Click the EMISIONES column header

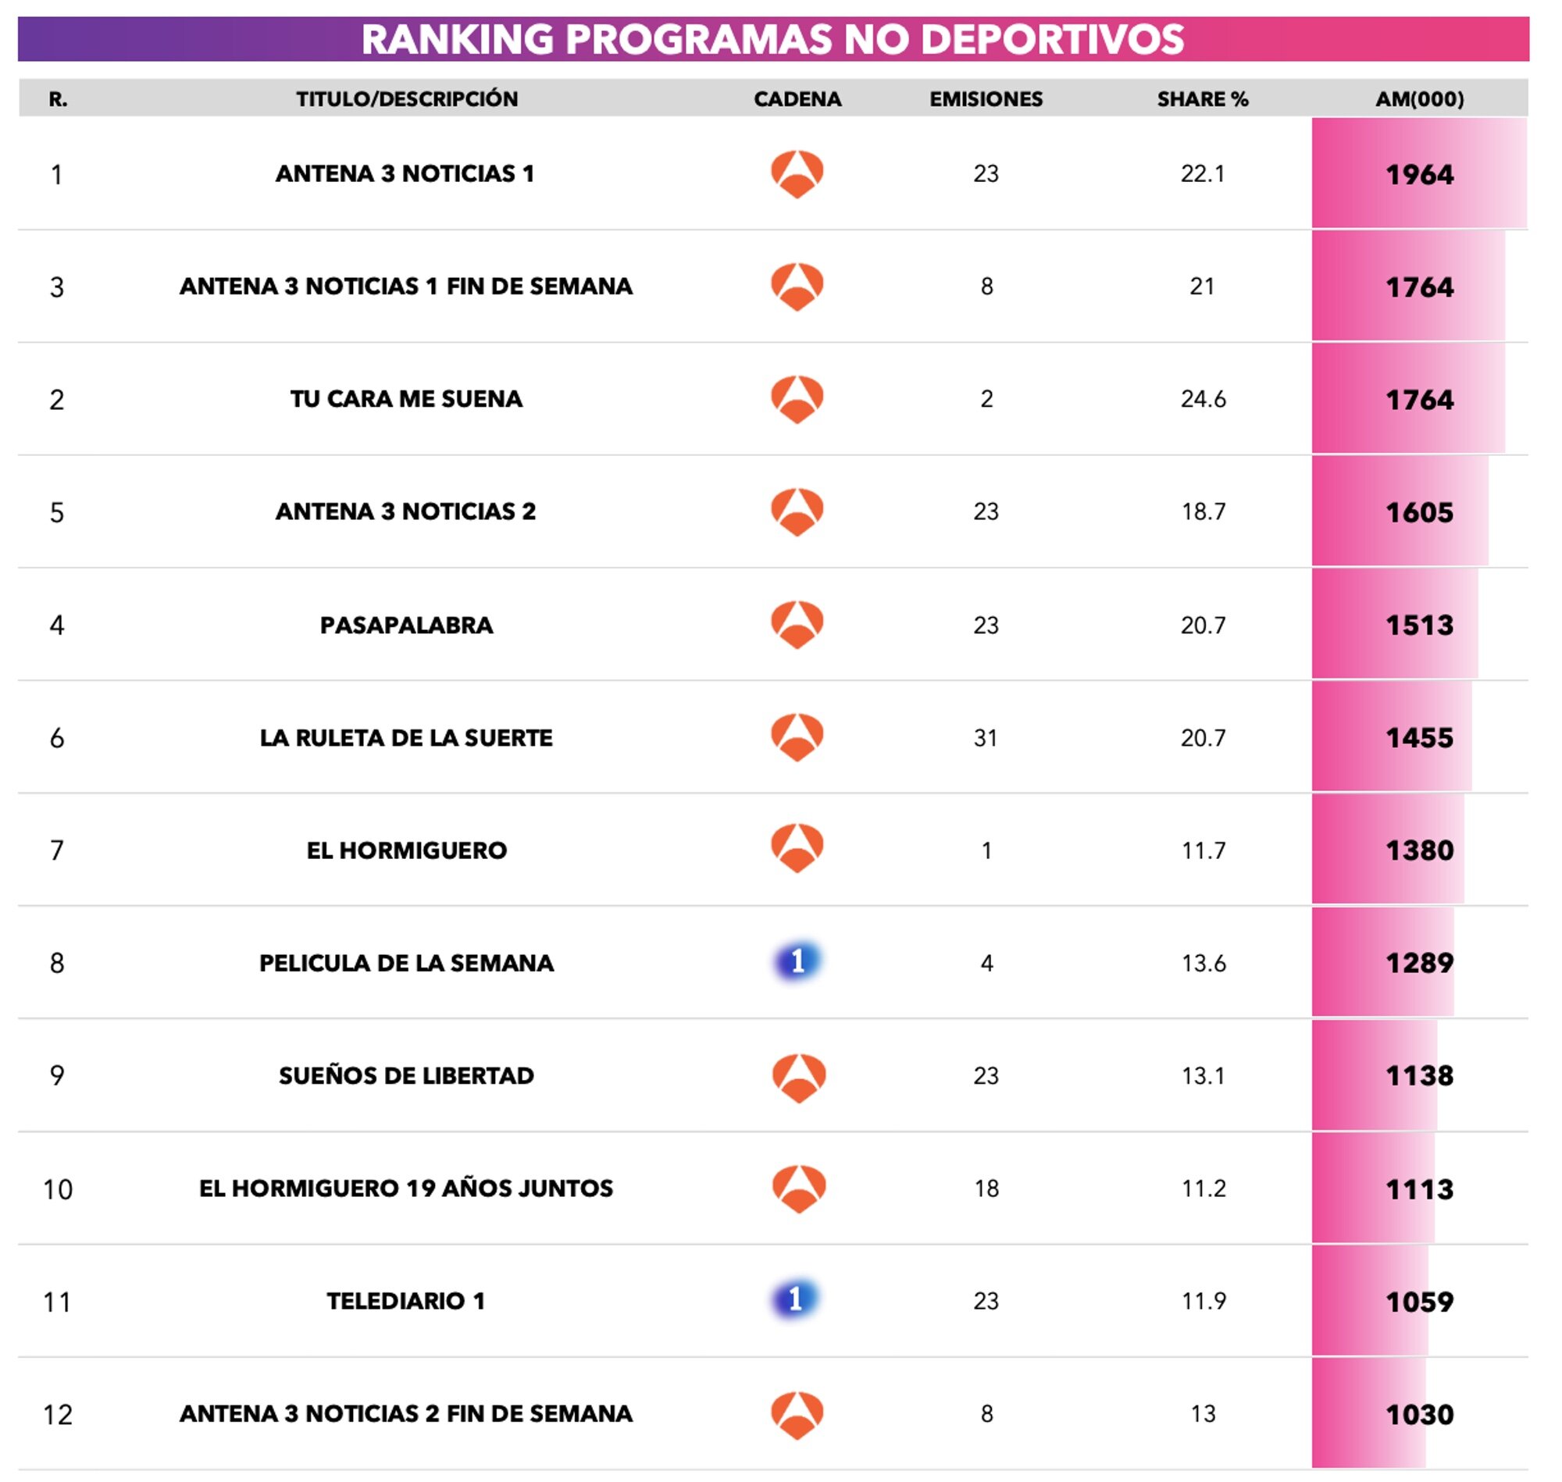pyautogui.click(x=986, y=98)
